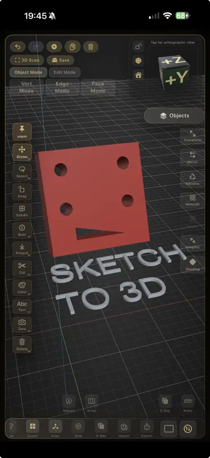Open the Transform tool
Screen dimensions: 210x458
coord(192,136)
